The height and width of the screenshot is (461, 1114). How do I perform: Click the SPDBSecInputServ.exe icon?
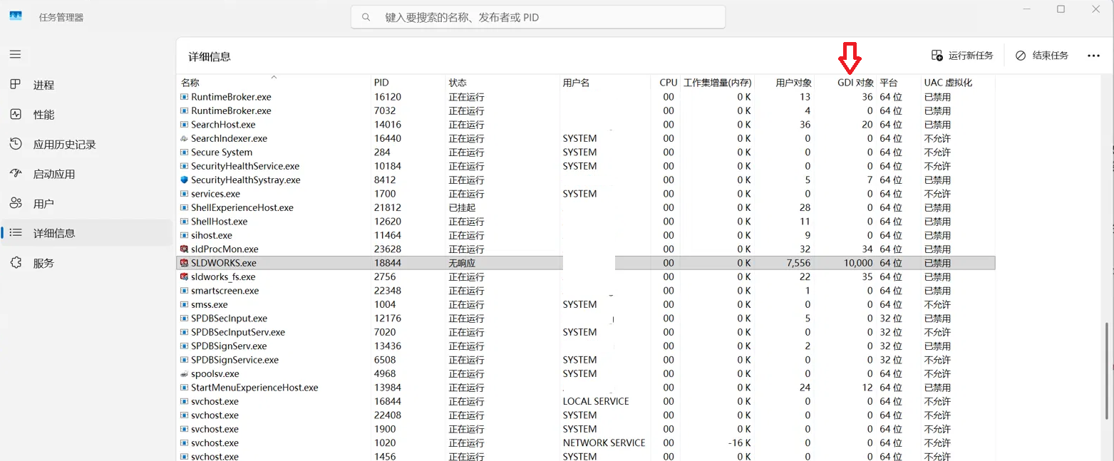coord(184,332)
